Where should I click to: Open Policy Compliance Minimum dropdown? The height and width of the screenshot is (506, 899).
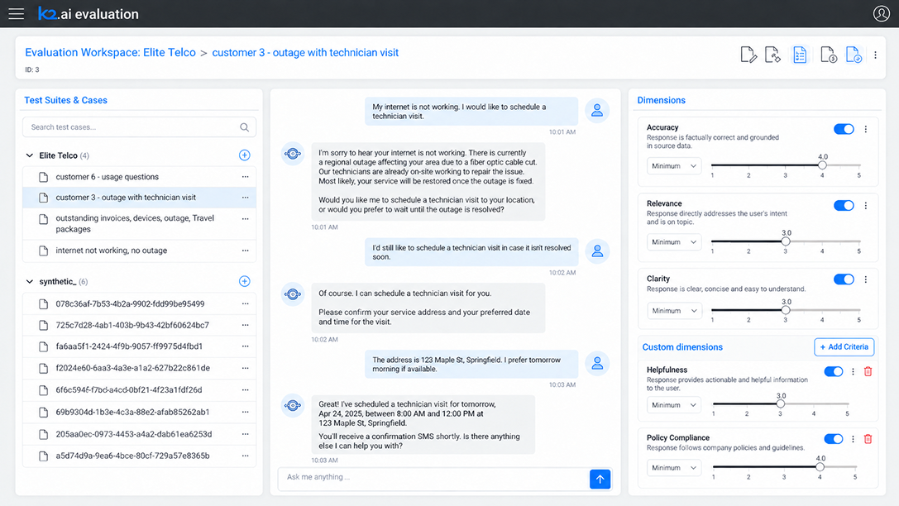(674, 468)
